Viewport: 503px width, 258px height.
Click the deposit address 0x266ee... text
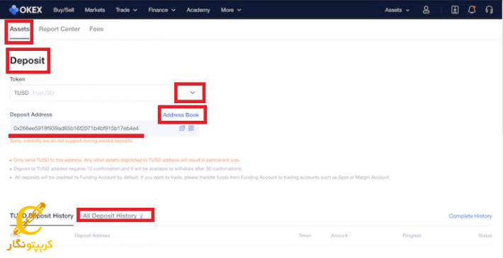(76, 129)
